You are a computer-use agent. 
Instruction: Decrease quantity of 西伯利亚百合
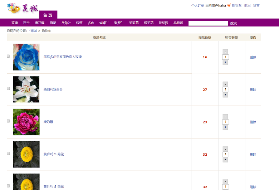point(225,84)
